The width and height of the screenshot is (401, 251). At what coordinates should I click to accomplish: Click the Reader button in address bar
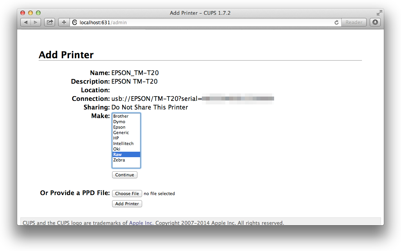(354, 23)
